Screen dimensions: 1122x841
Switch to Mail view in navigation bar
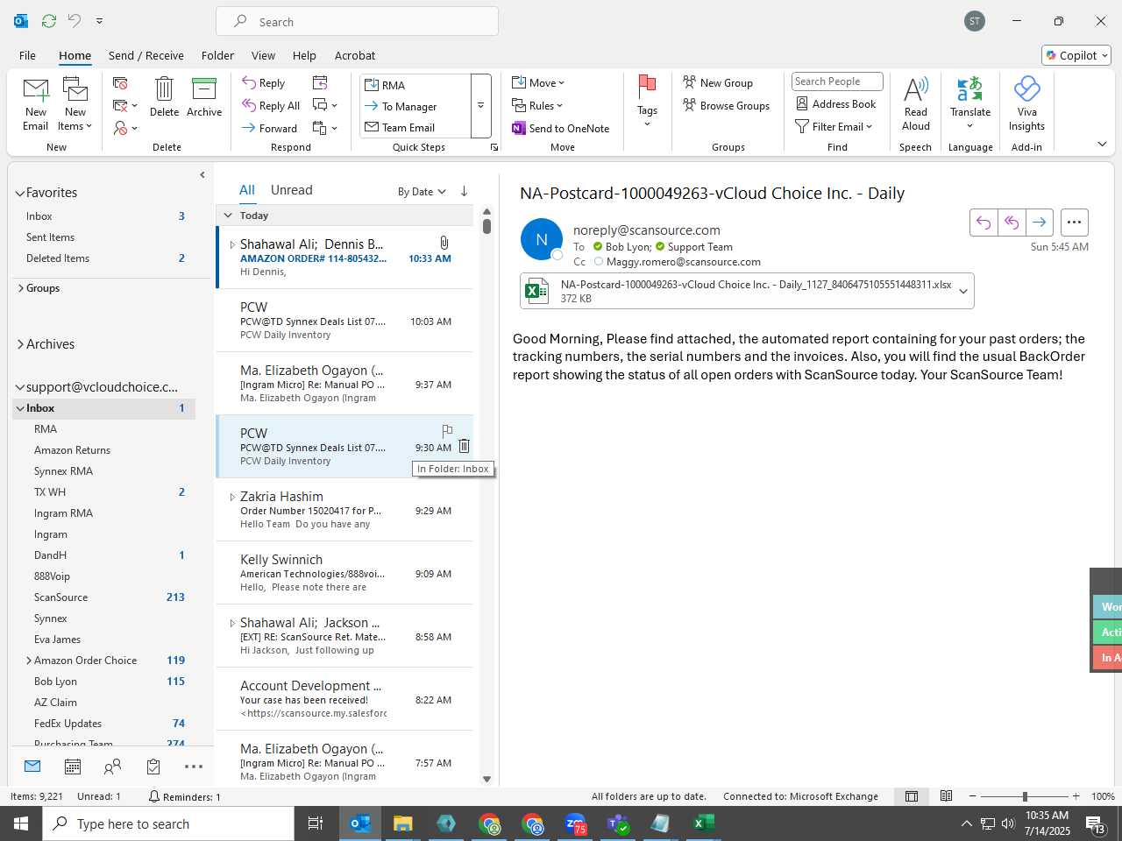click(x=32, y=767)
